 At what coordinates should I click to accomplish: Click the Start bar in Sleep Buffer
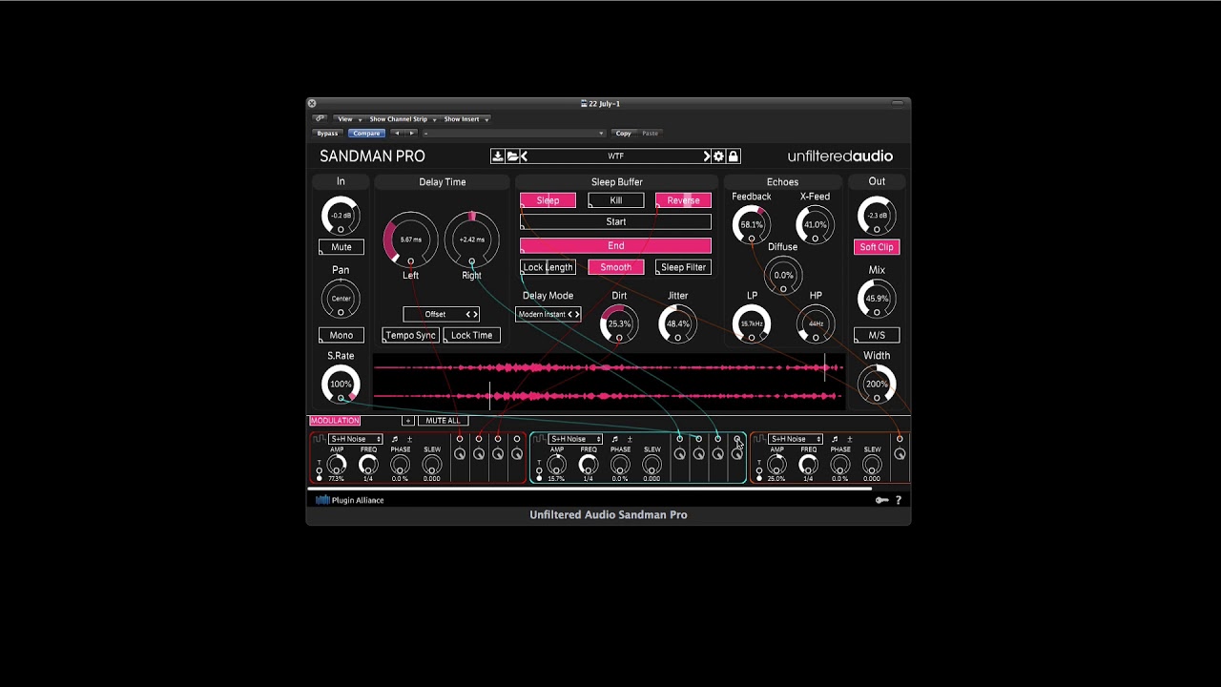[615, 222]
